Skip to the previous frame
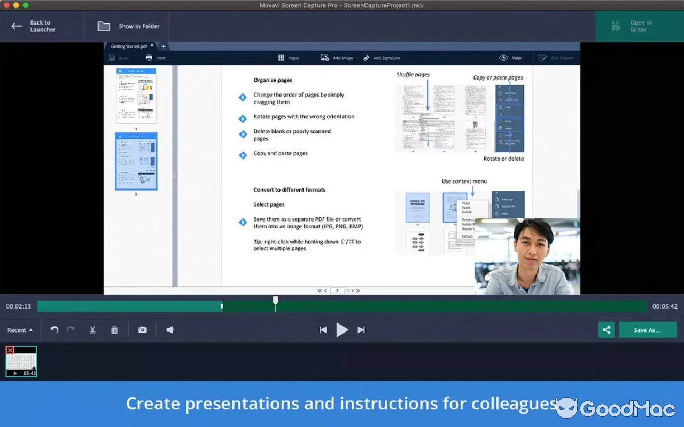Screen dimensions: 684x427 (x=323, y=329)
